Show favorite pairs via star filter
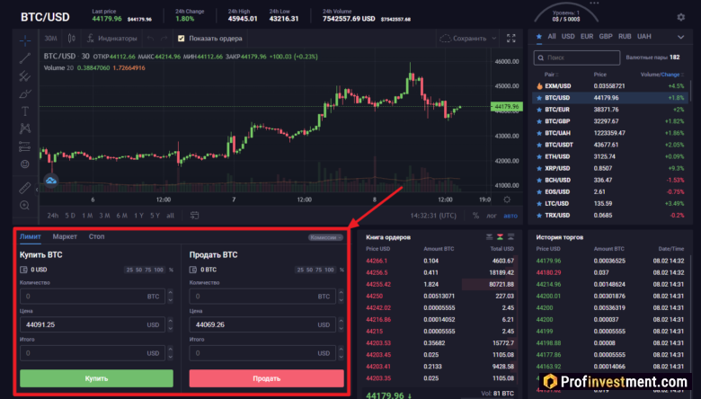701x399 pixels. (x=539, y=36)
